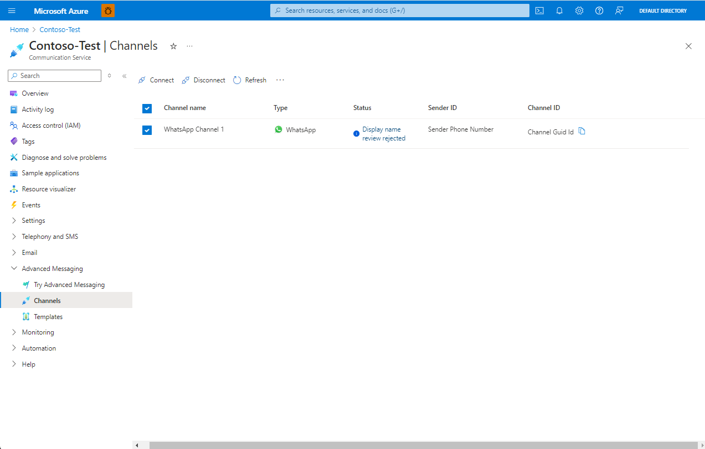Open the DEFAULT DIRECTORY account menu
The image size is (705, 449).
[x=663, y=11]
